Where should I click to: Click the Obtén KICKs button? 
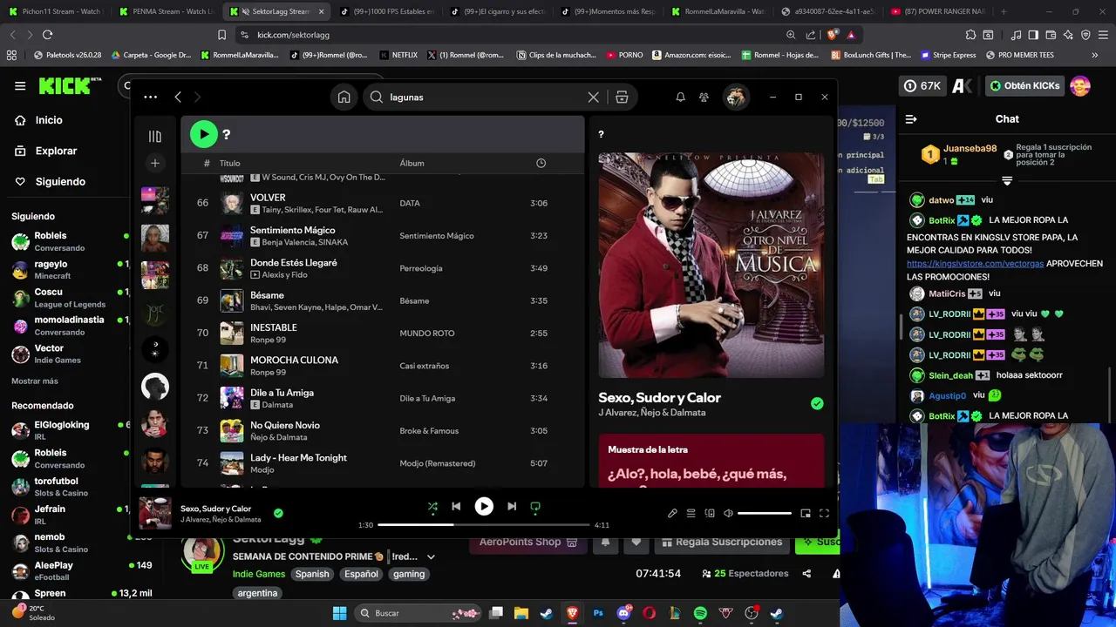(x=1026, y=85)
